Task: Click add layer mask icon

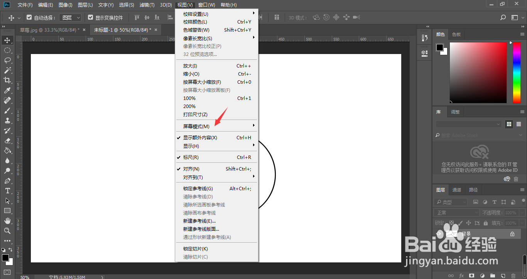Action: (x=471, y=276)
